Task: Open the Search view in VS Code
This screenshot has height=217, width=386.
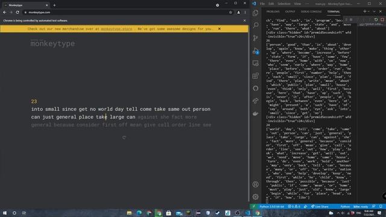Action: point(256,25)
